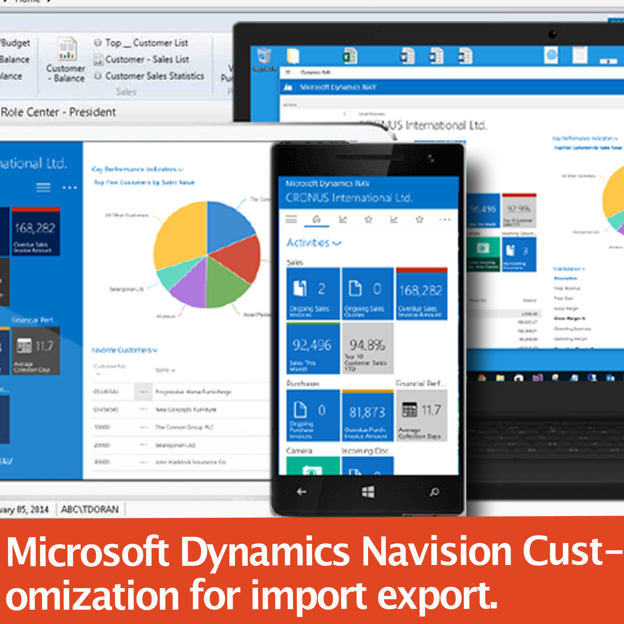Select the Selangorian Ltd. customer row

[x=181, y=445]
